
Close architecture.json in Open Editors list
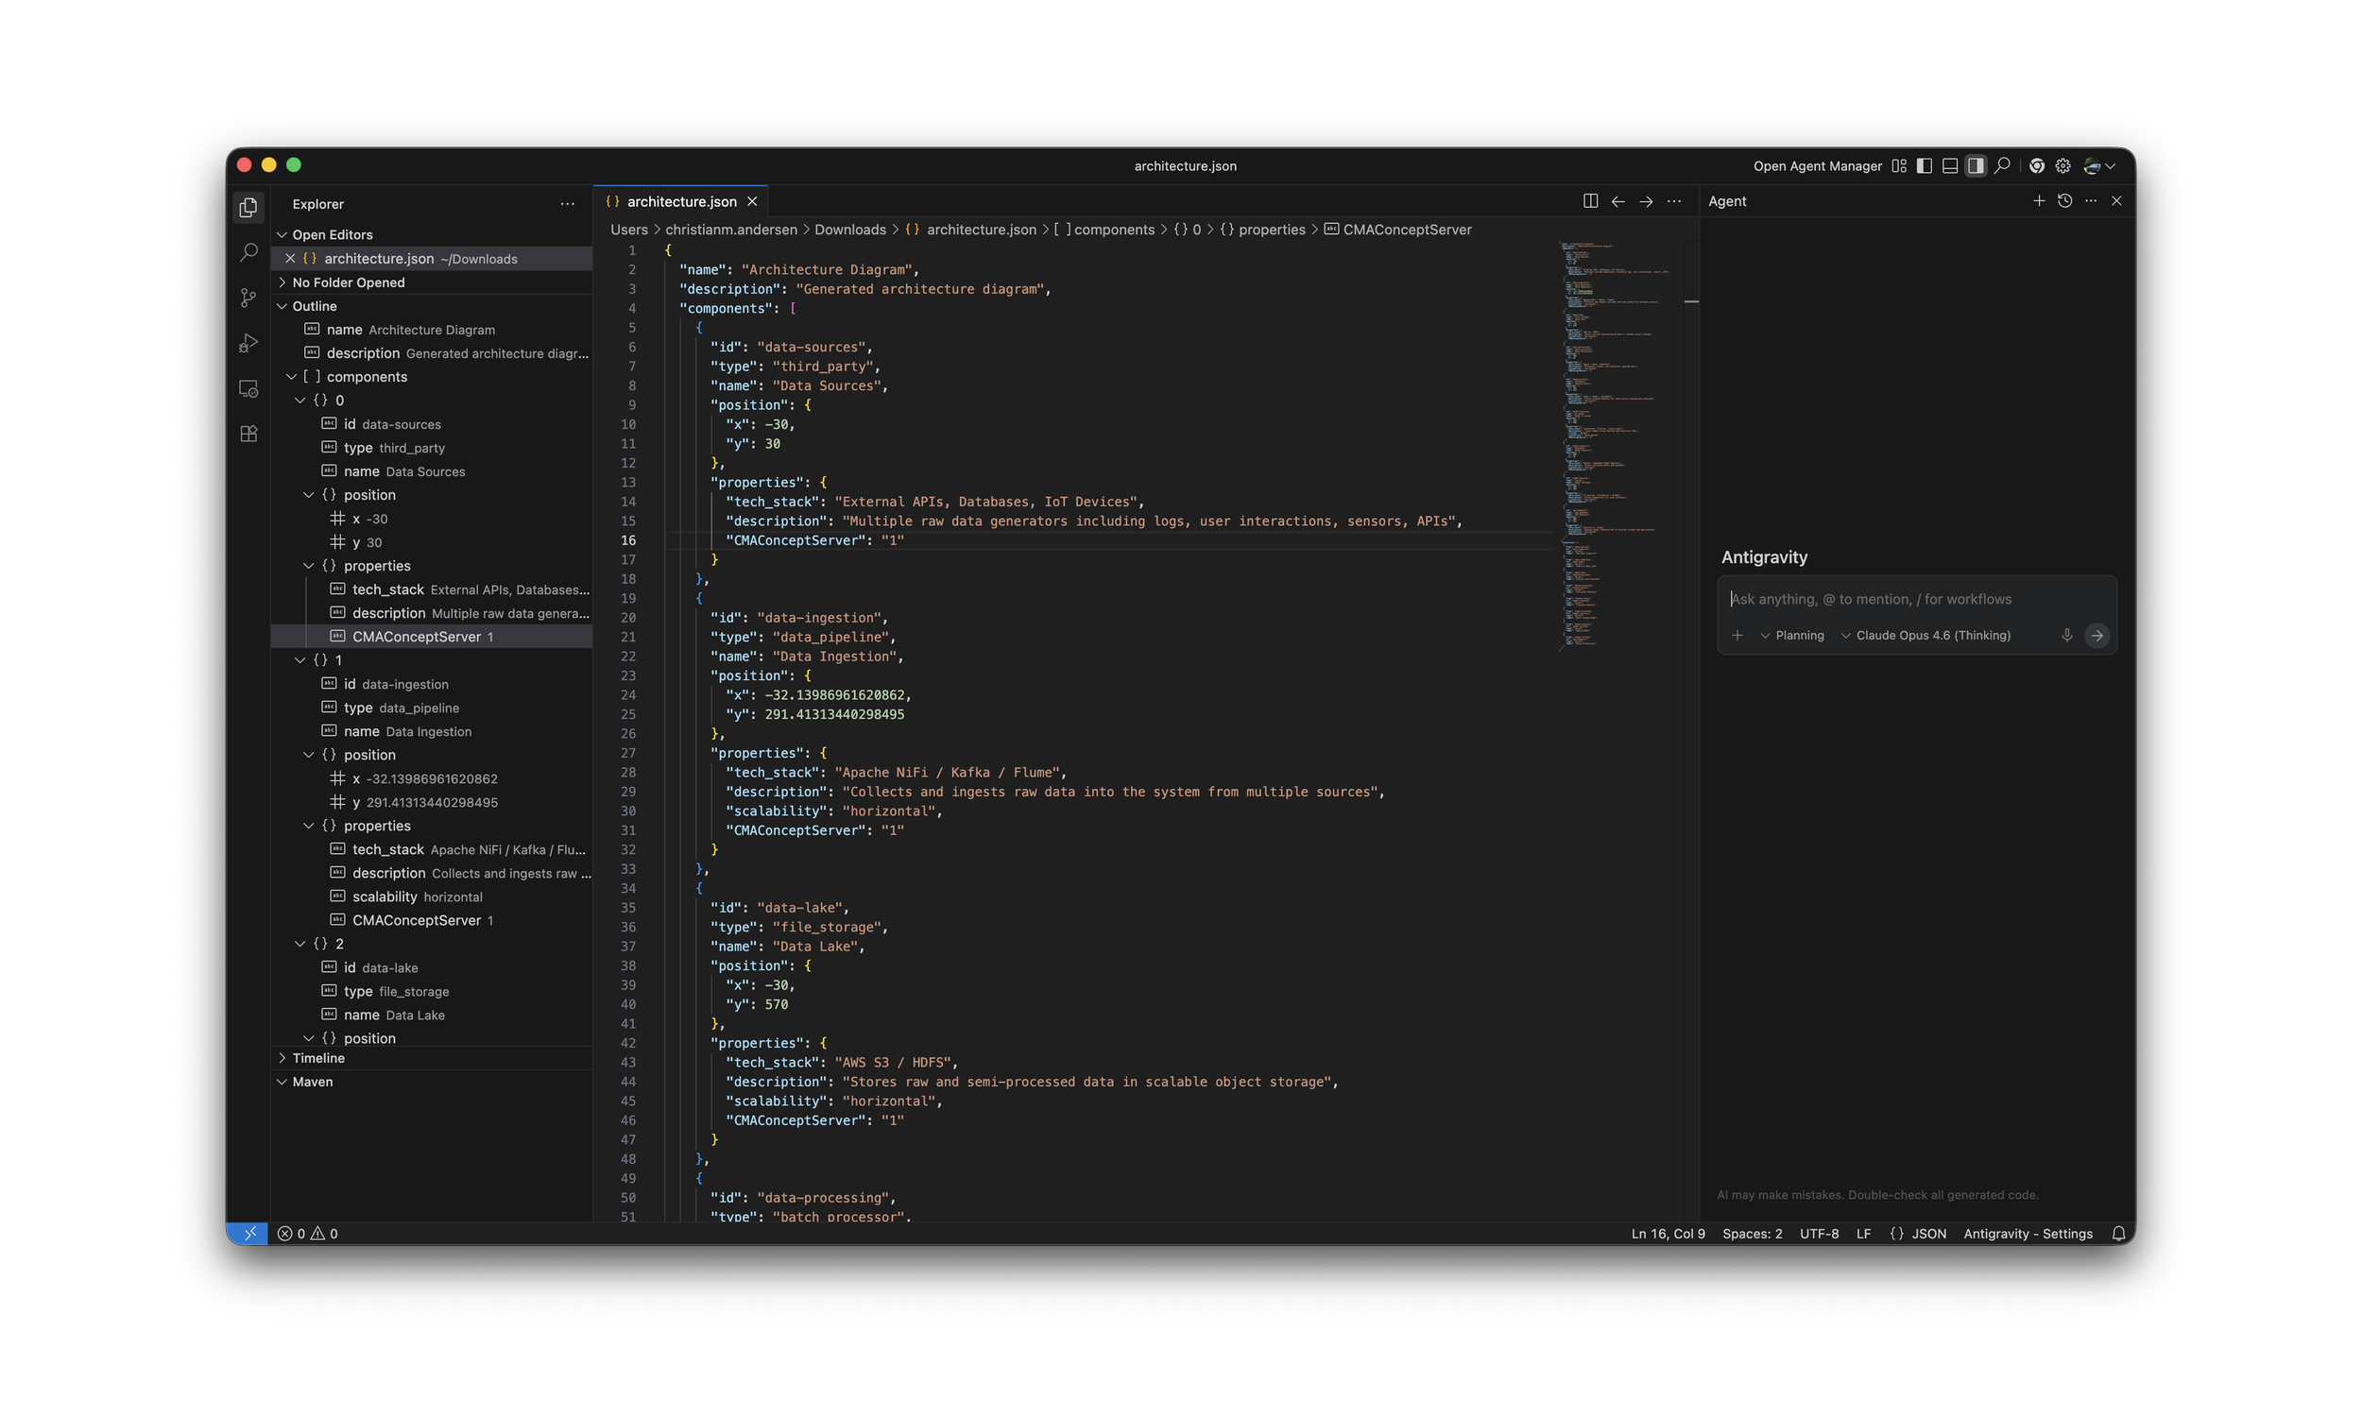coord(290,258)
